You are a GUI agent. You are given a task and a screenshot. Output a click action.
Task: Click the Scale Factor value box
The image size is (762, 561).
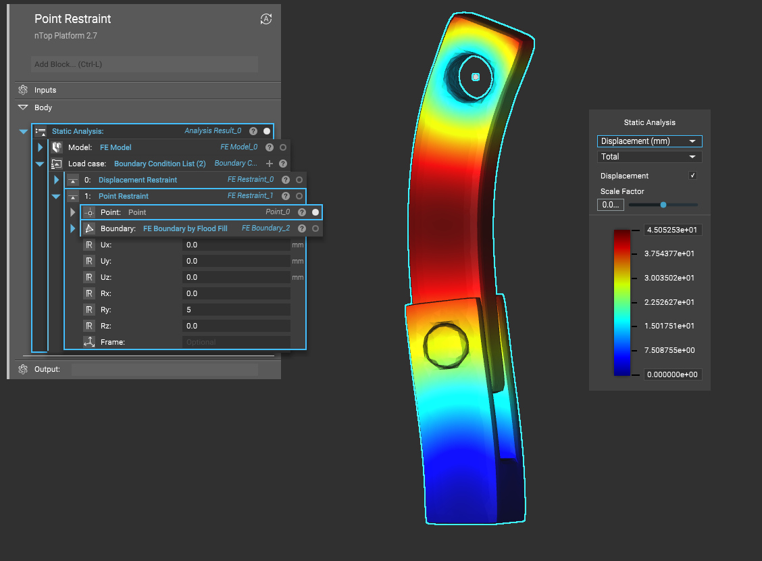pos(611,205)
